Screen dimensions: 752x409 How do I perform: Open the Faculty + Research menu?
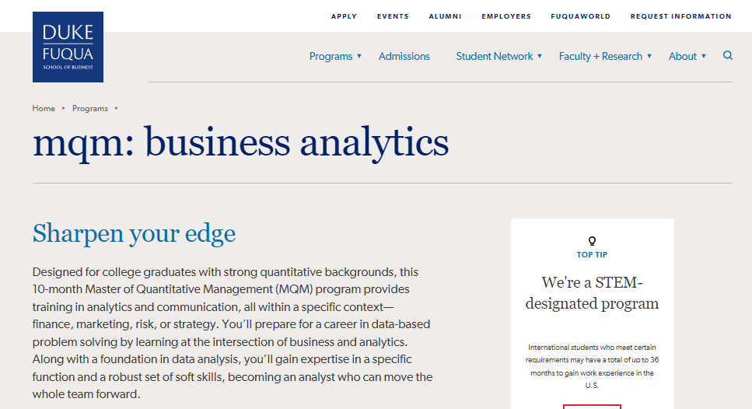(x=600, y=56)
